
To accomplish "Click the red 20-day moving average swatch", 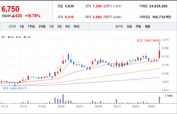I will pos(9,37).
